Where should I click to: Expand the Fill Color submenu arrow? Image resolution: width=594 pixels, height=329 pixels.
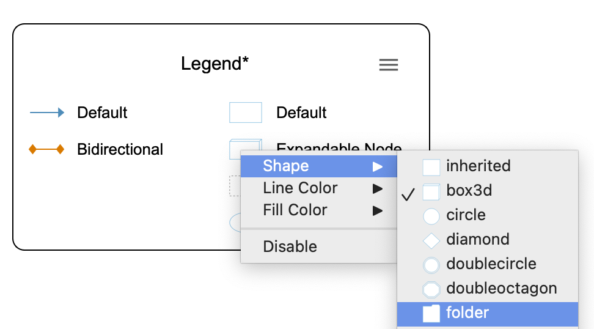click(x=378, y=210)
